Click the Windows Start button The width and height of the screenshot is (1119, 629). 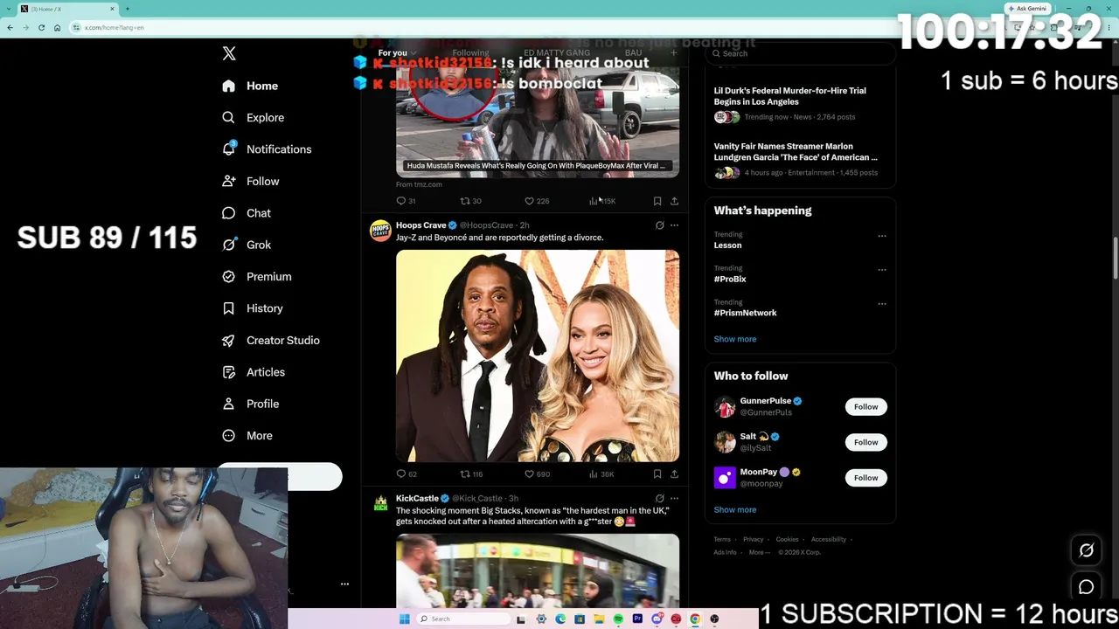404,619
